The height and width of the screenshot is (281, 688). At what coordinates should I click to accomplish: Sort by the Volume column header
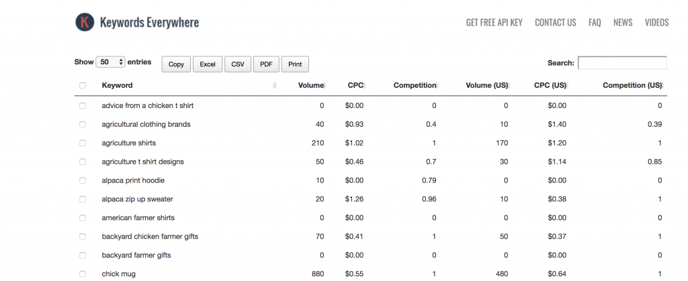pos(311,85)
